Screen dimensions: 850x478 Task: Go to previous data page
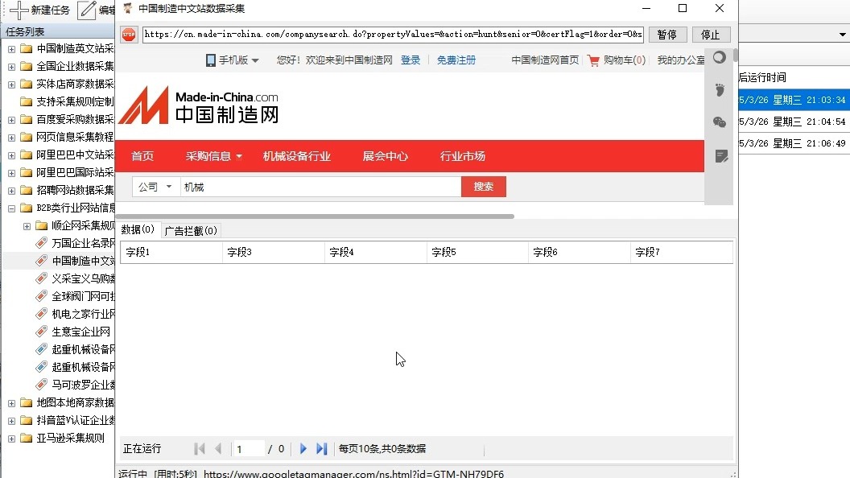click(x=218, y=449)
